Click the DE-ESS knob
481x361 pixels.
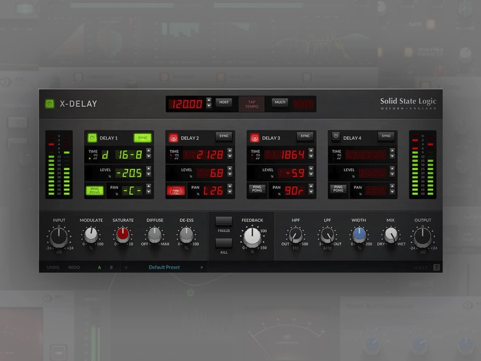coord(186,235)
